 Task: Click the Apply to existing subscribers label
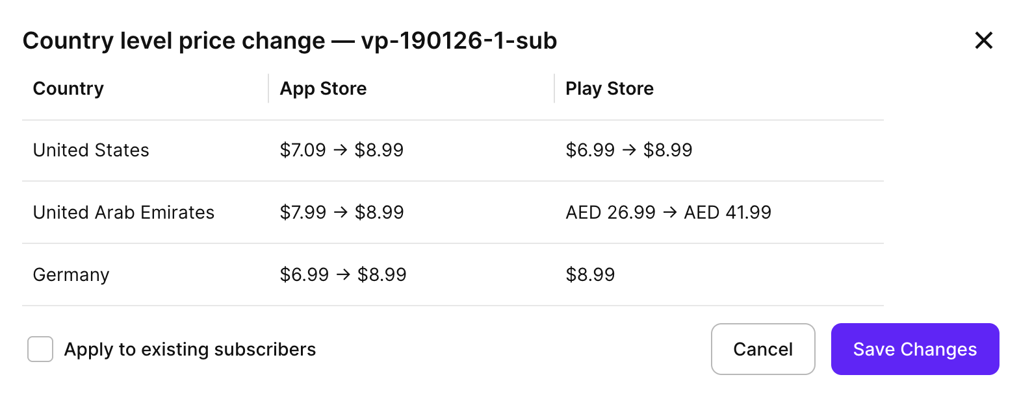pos(188,349)
